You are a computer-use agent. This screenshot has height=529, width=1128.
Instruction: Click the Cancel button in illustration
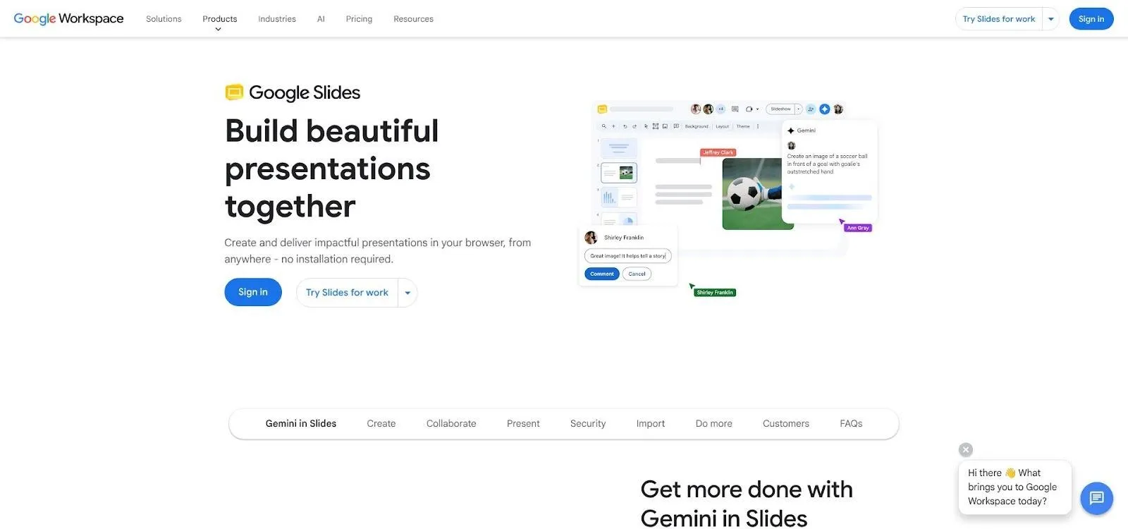click(637, 274)
